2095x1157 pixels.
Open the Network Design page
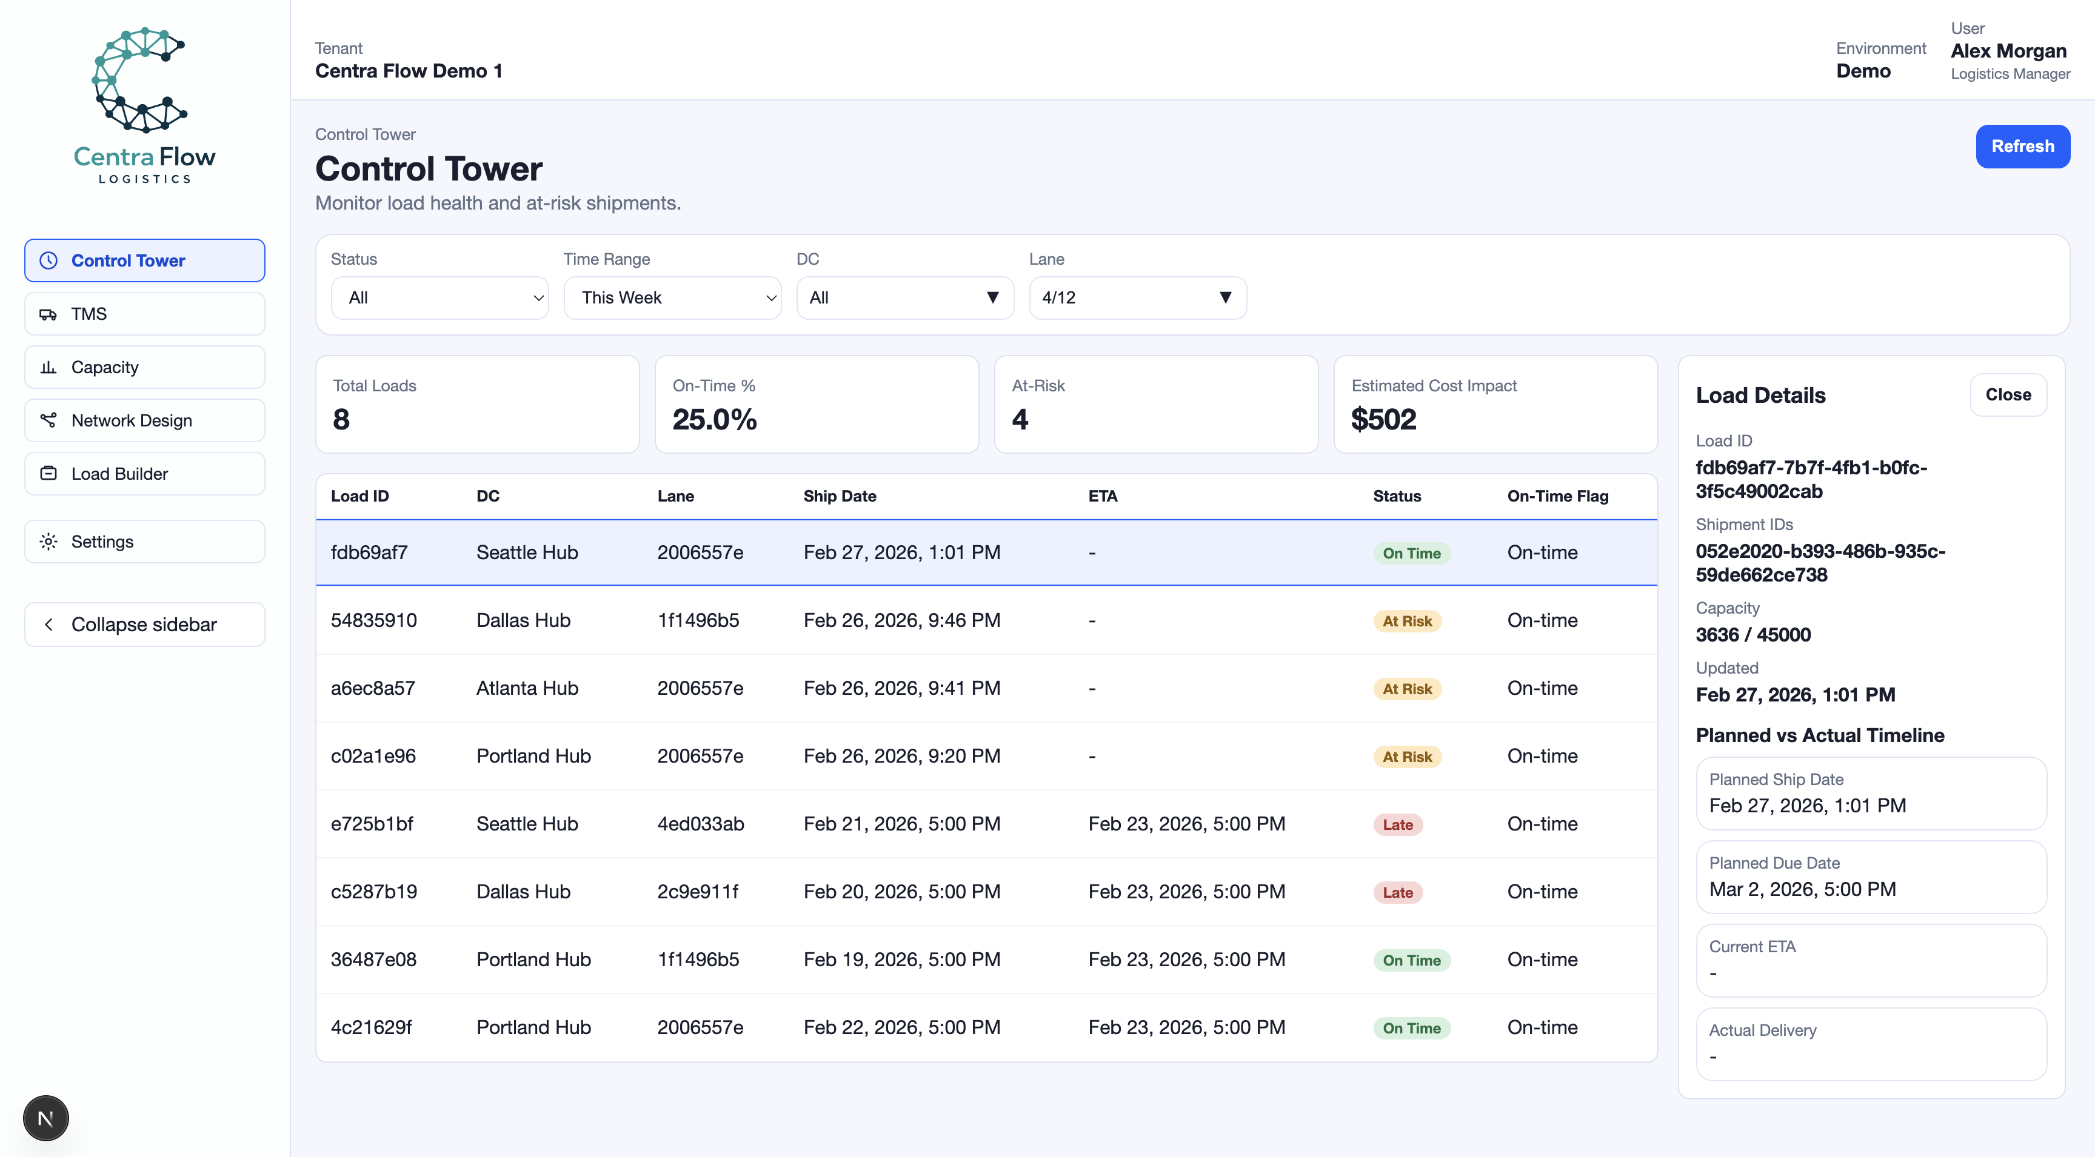[145, 420]
